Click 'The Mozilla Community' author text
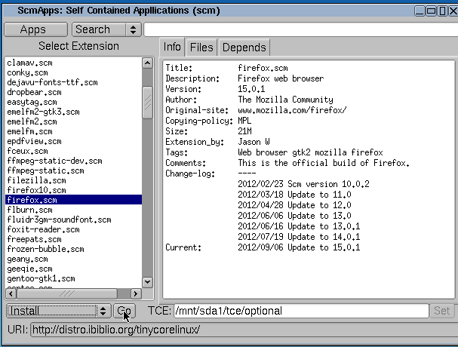This screenshot has height=347, width=458. coord(285,100)
